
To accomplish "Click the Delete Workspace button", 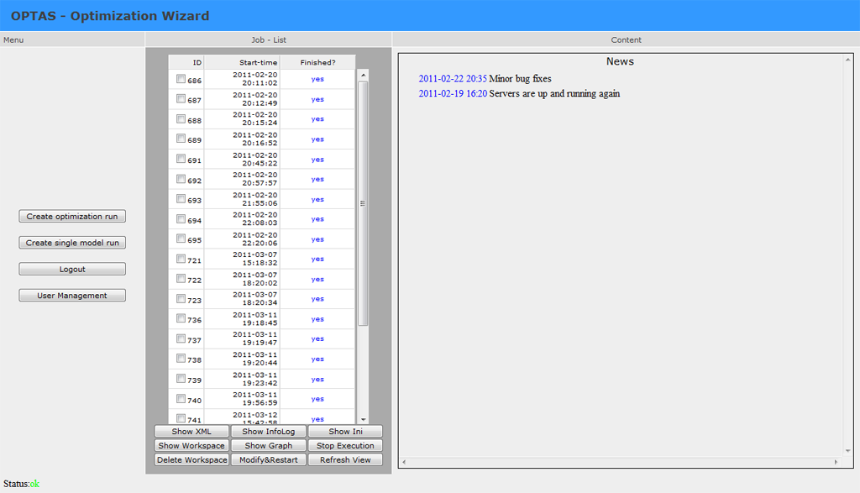I will point(191,460).
